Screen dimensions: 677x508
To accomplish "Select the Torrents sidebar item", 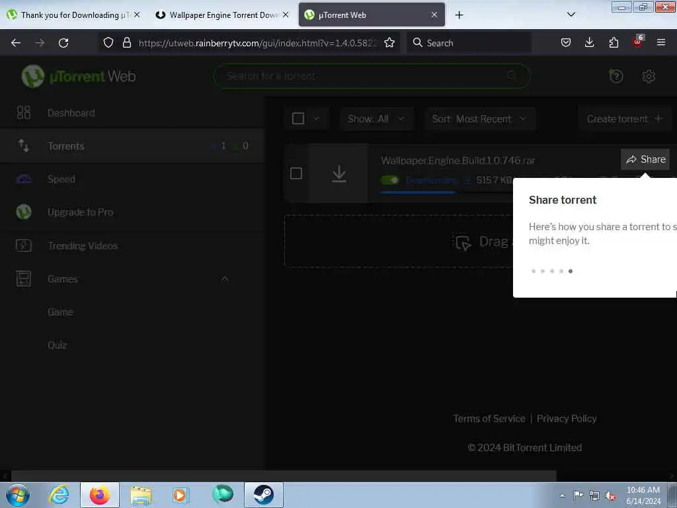I will [x=132, y=146].
